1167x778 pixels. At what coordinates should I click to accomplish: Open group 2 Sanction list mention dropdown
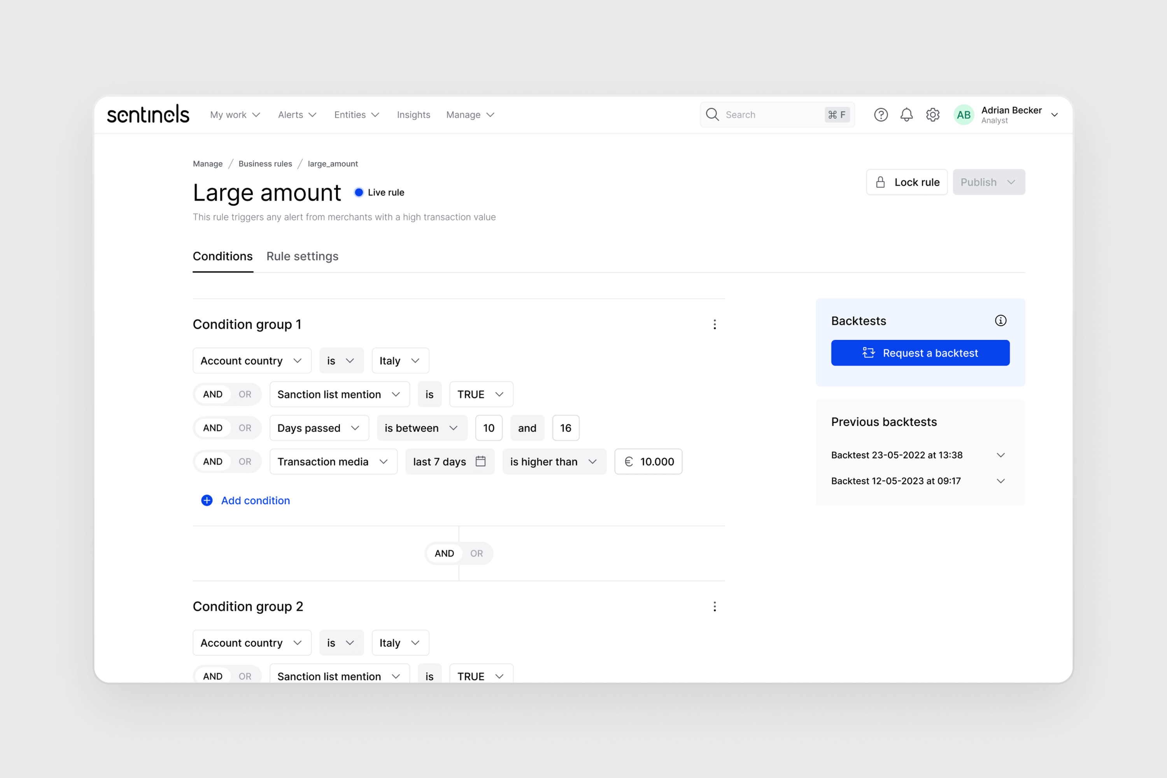(x=340, y=674)
